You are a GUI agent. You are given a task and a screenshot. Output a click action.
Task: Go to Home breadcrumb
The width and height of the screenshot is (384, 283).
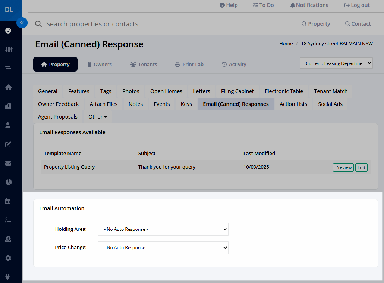[x=286, y=44]
